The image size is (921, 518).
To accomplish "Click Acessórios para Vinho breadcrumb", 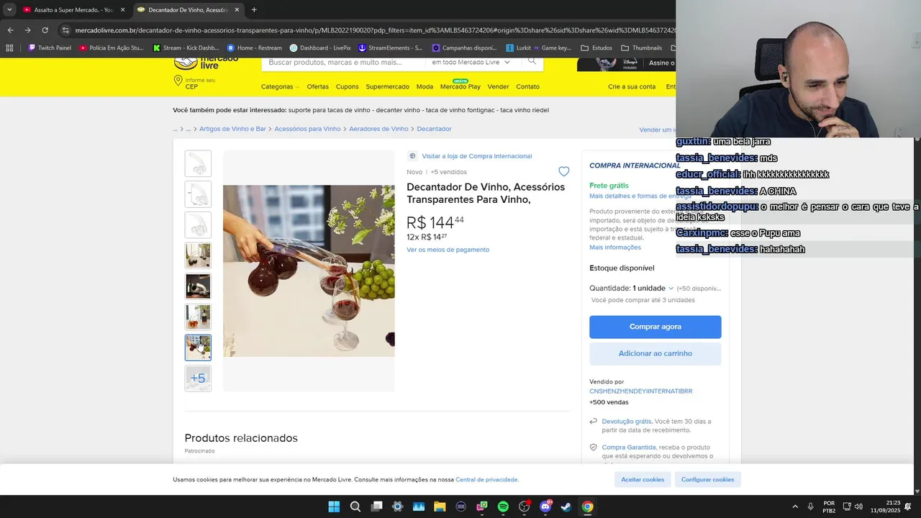I will tap(307, 129).
